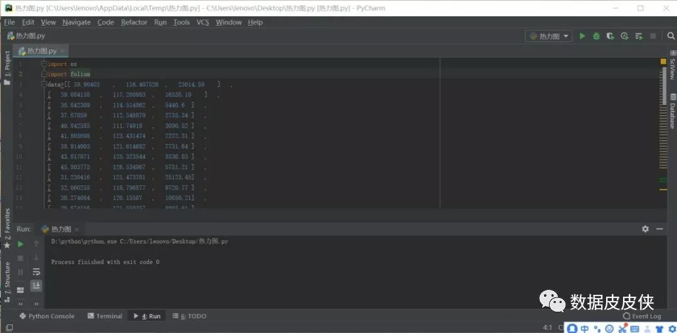Hide the Run tool window with minimize dash
Image resolution: width=677 pixels, height=333 pixels.
pos(659,229)
